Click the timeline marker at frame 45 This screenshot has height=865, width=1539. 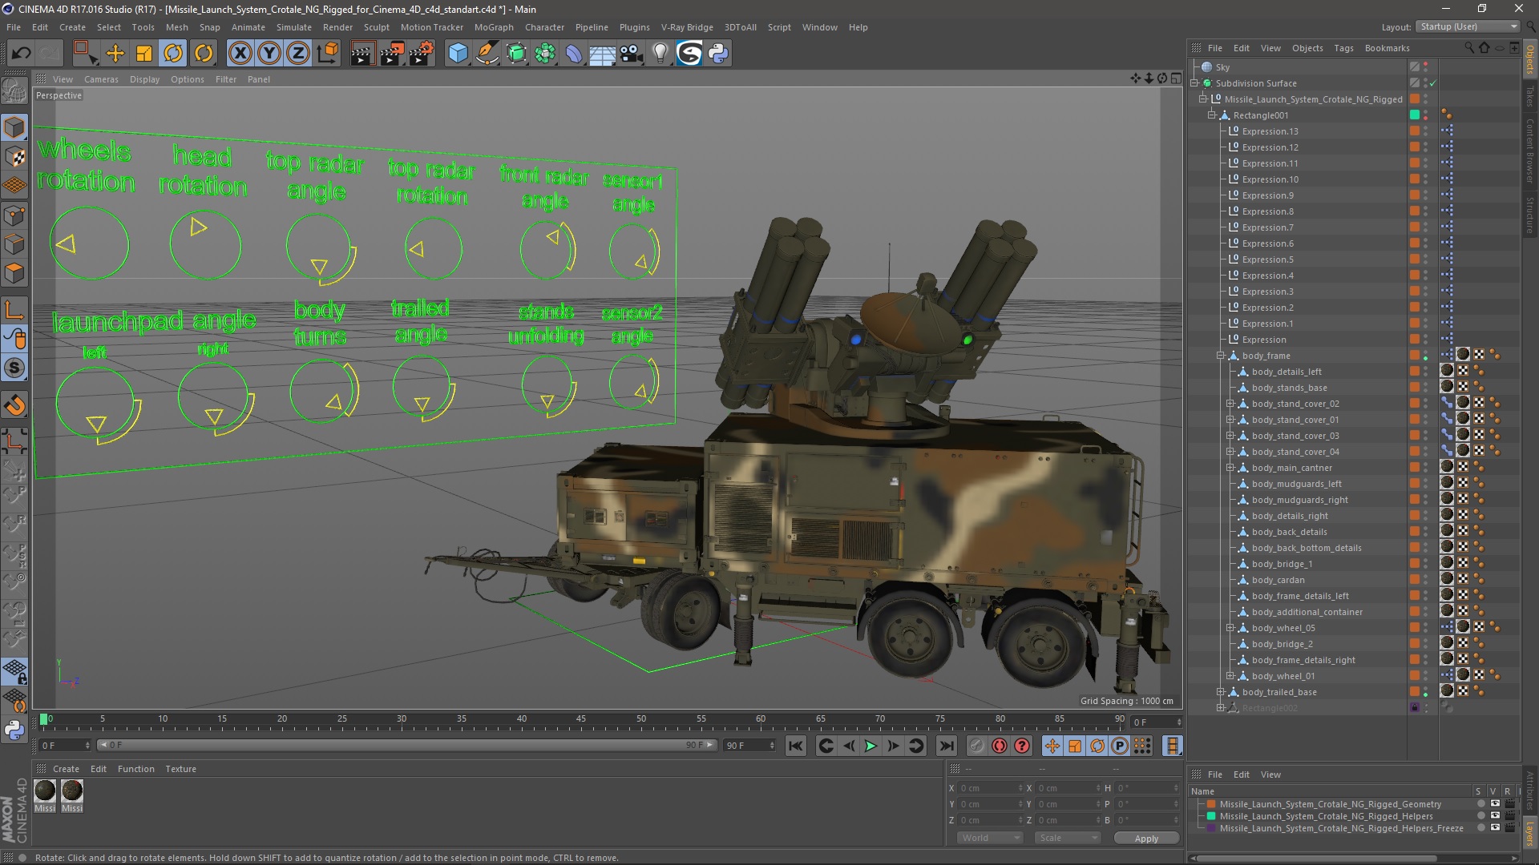581,719
